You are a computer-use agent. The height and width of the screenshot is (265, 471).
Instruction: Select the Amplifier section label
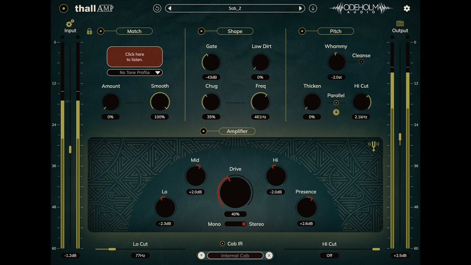pos(237,131)
